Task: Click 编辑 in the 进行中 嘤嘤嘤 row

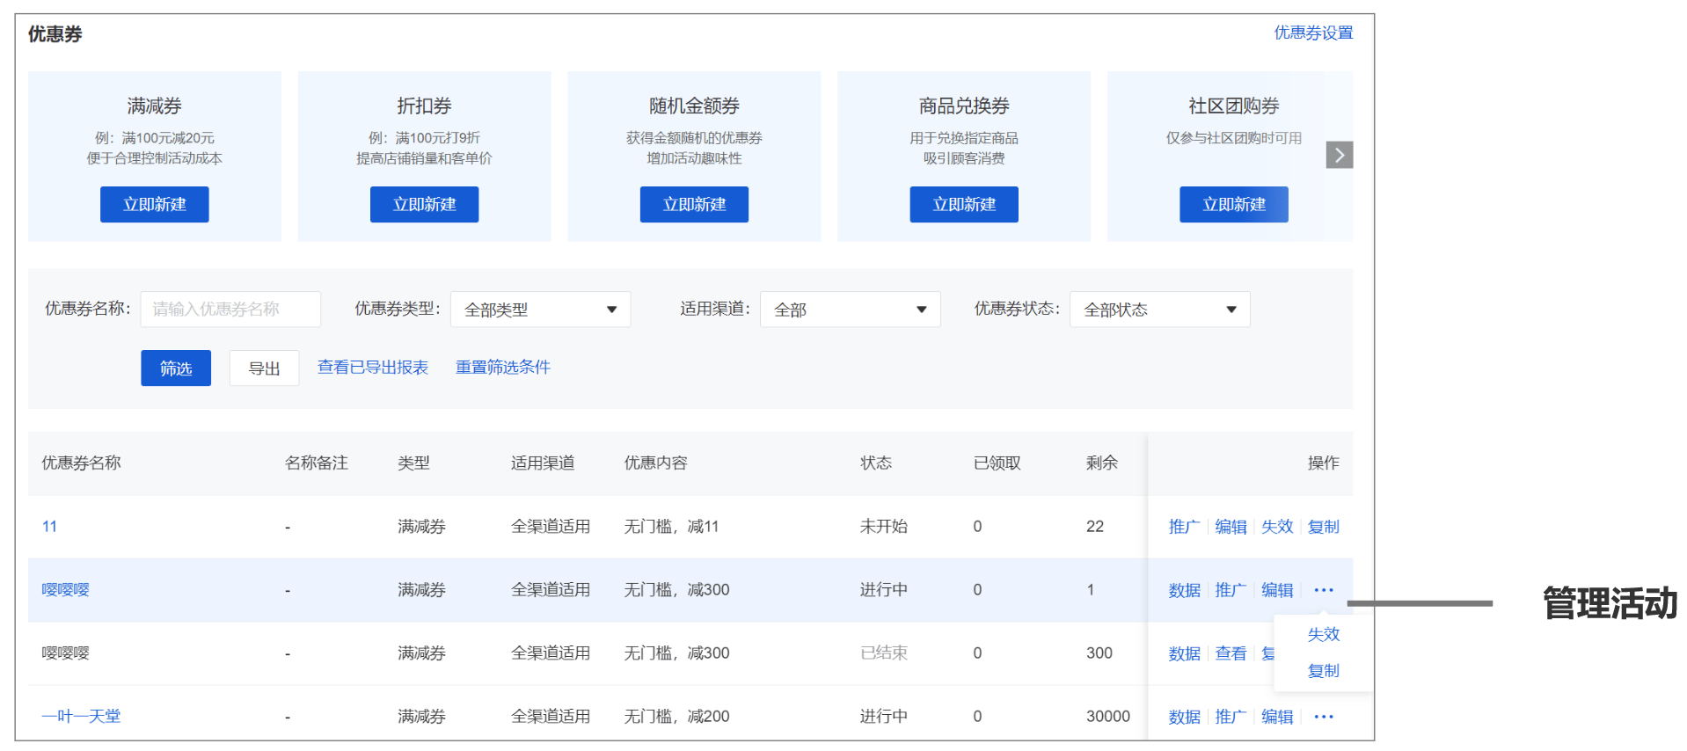Action: coord(1277,590)
